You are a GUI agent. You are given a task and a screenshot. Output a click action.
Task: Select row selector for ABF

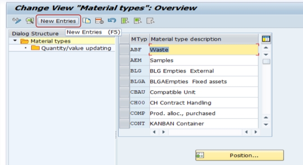coord(124,50)
